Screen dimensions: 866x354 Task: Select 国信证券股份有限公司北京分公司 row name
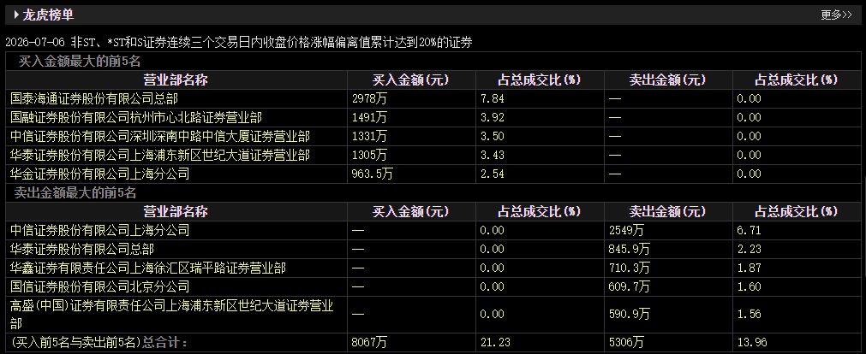[x=100, y=286]
